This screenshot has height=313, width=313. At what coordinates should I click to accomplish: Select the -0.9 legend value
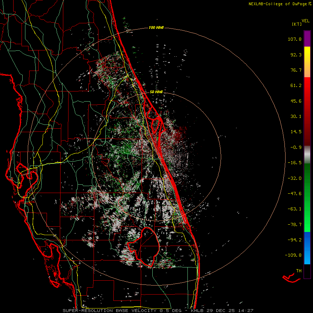[x=296, y=147]
